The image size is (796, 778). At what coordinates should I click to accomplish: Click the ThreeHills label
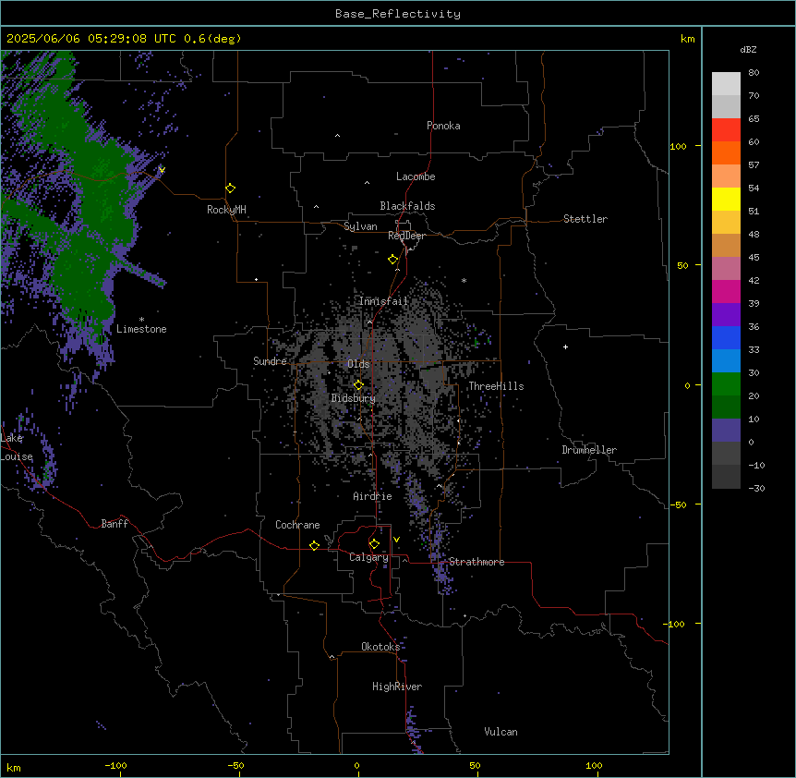pyautogui.click(x=496, y=386)
